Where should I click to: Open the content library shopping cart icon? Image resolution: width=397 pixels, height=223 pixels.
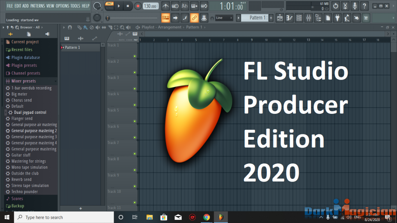pos(366,18)
